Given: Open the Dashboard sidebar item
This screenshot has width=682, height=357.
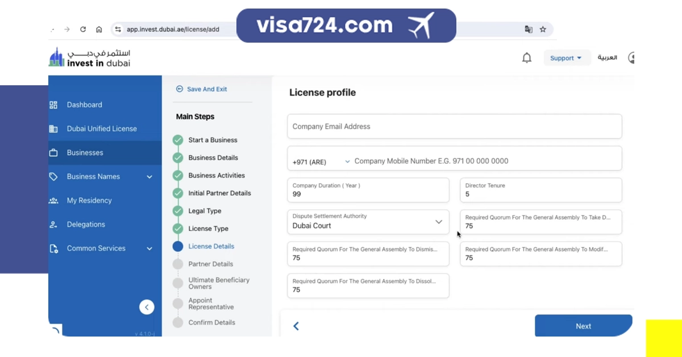Looking at the screenshot, I should [x=84, y=105].
